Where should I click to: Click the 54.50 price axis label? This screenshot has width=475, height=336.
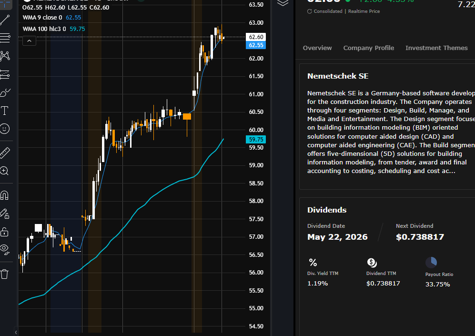click(256, 326)
